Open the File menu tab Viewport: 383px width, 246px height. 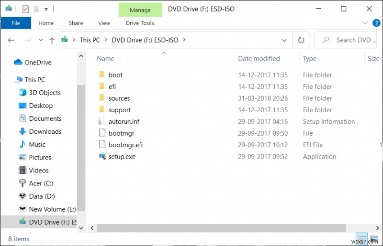click(x=16, y=23)
